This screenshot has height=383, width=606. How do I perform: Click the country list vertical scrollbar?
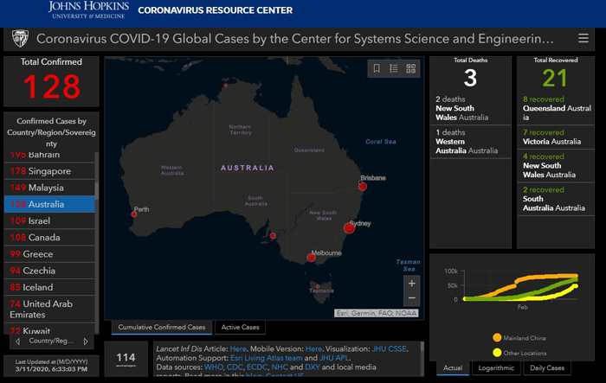[97, 191]
